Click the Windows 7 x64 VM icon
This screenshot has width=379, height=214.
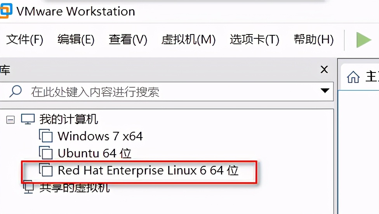(x=46, y=136)
